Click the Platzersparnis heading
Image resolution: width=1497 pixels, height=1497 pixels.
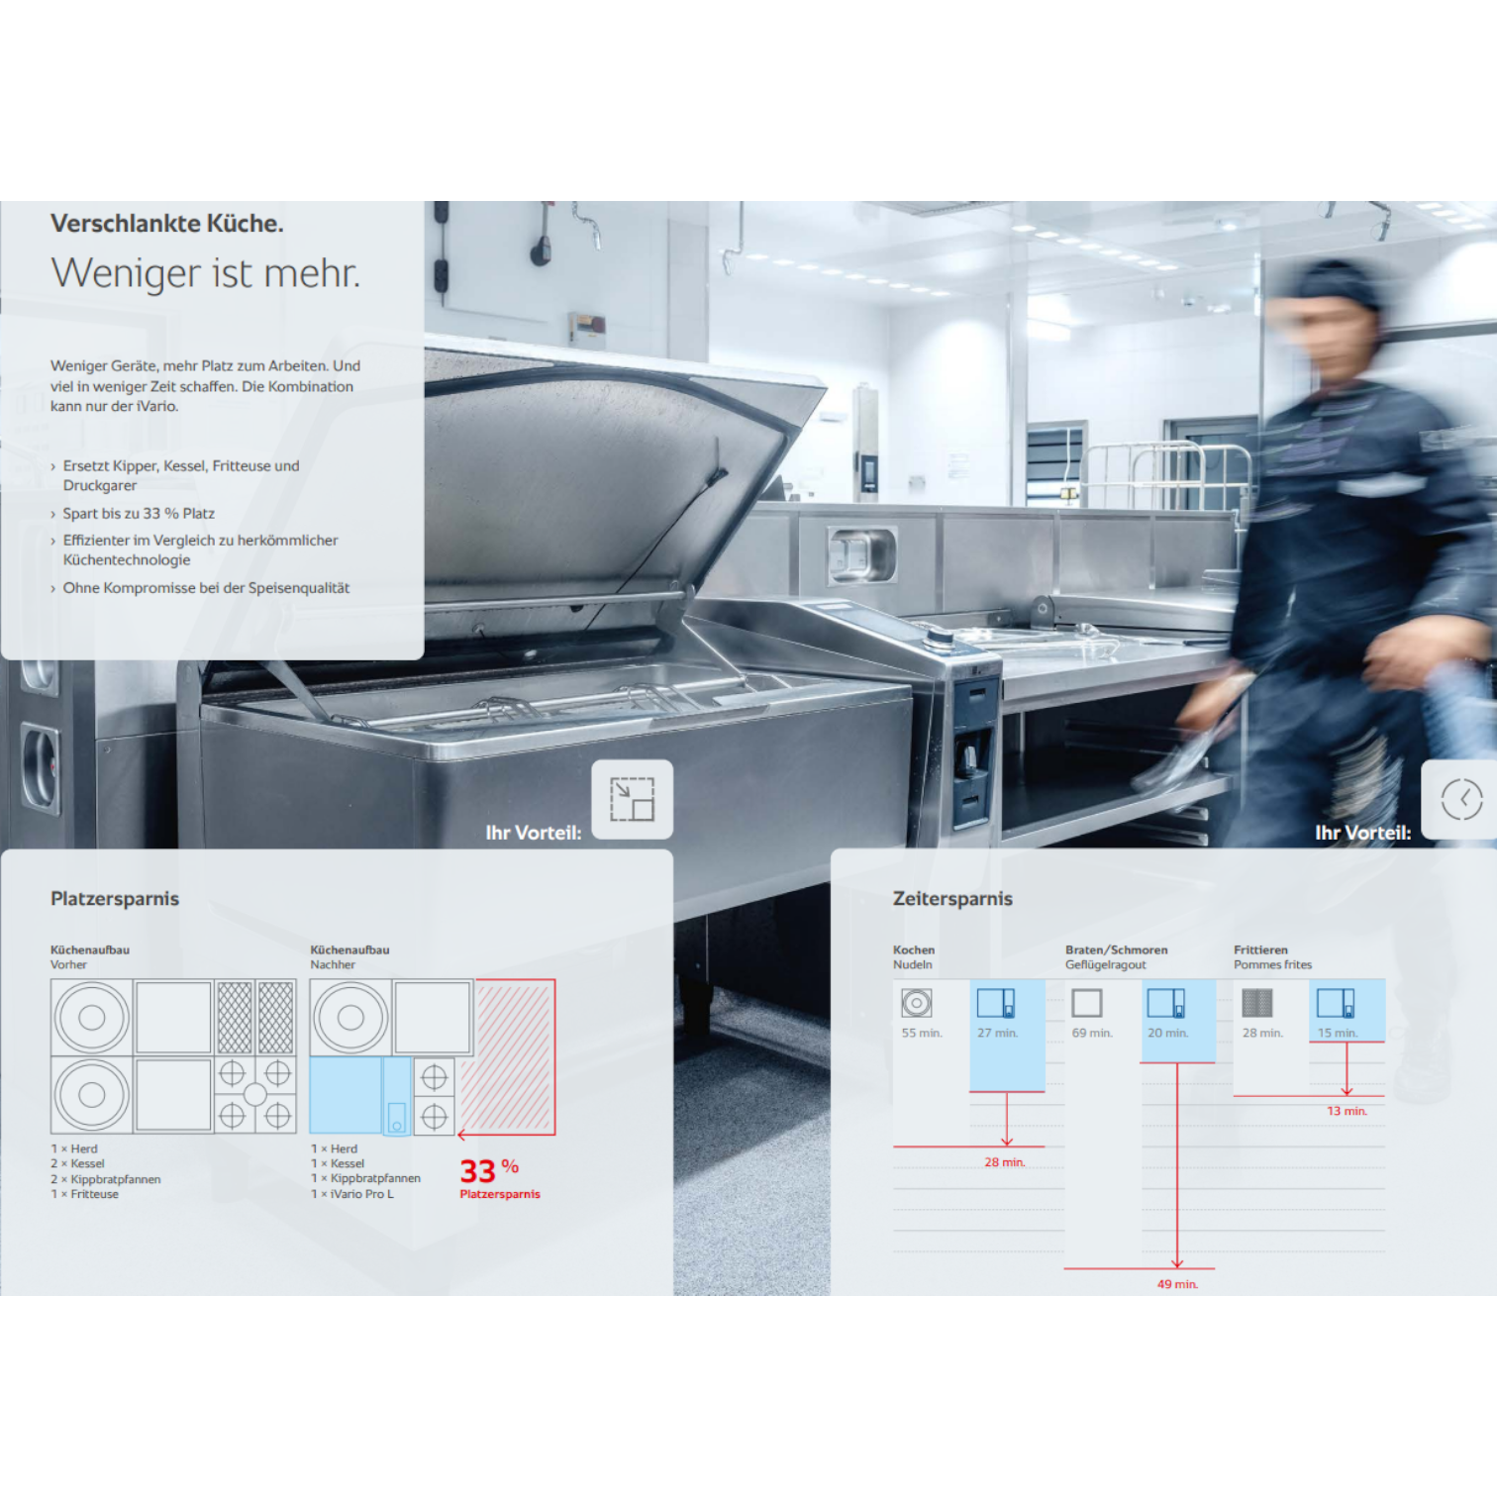115,899
